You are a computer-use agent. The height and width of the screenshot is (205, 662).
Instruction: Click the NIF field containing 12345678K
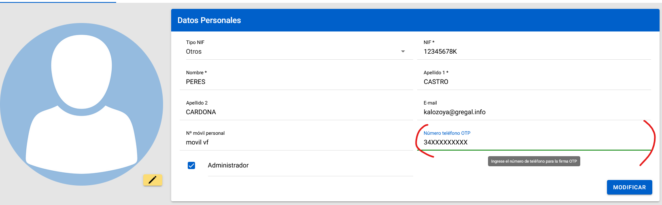coord(534,52)
